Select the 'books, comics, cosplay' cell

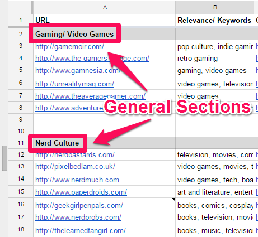[214, 205]
